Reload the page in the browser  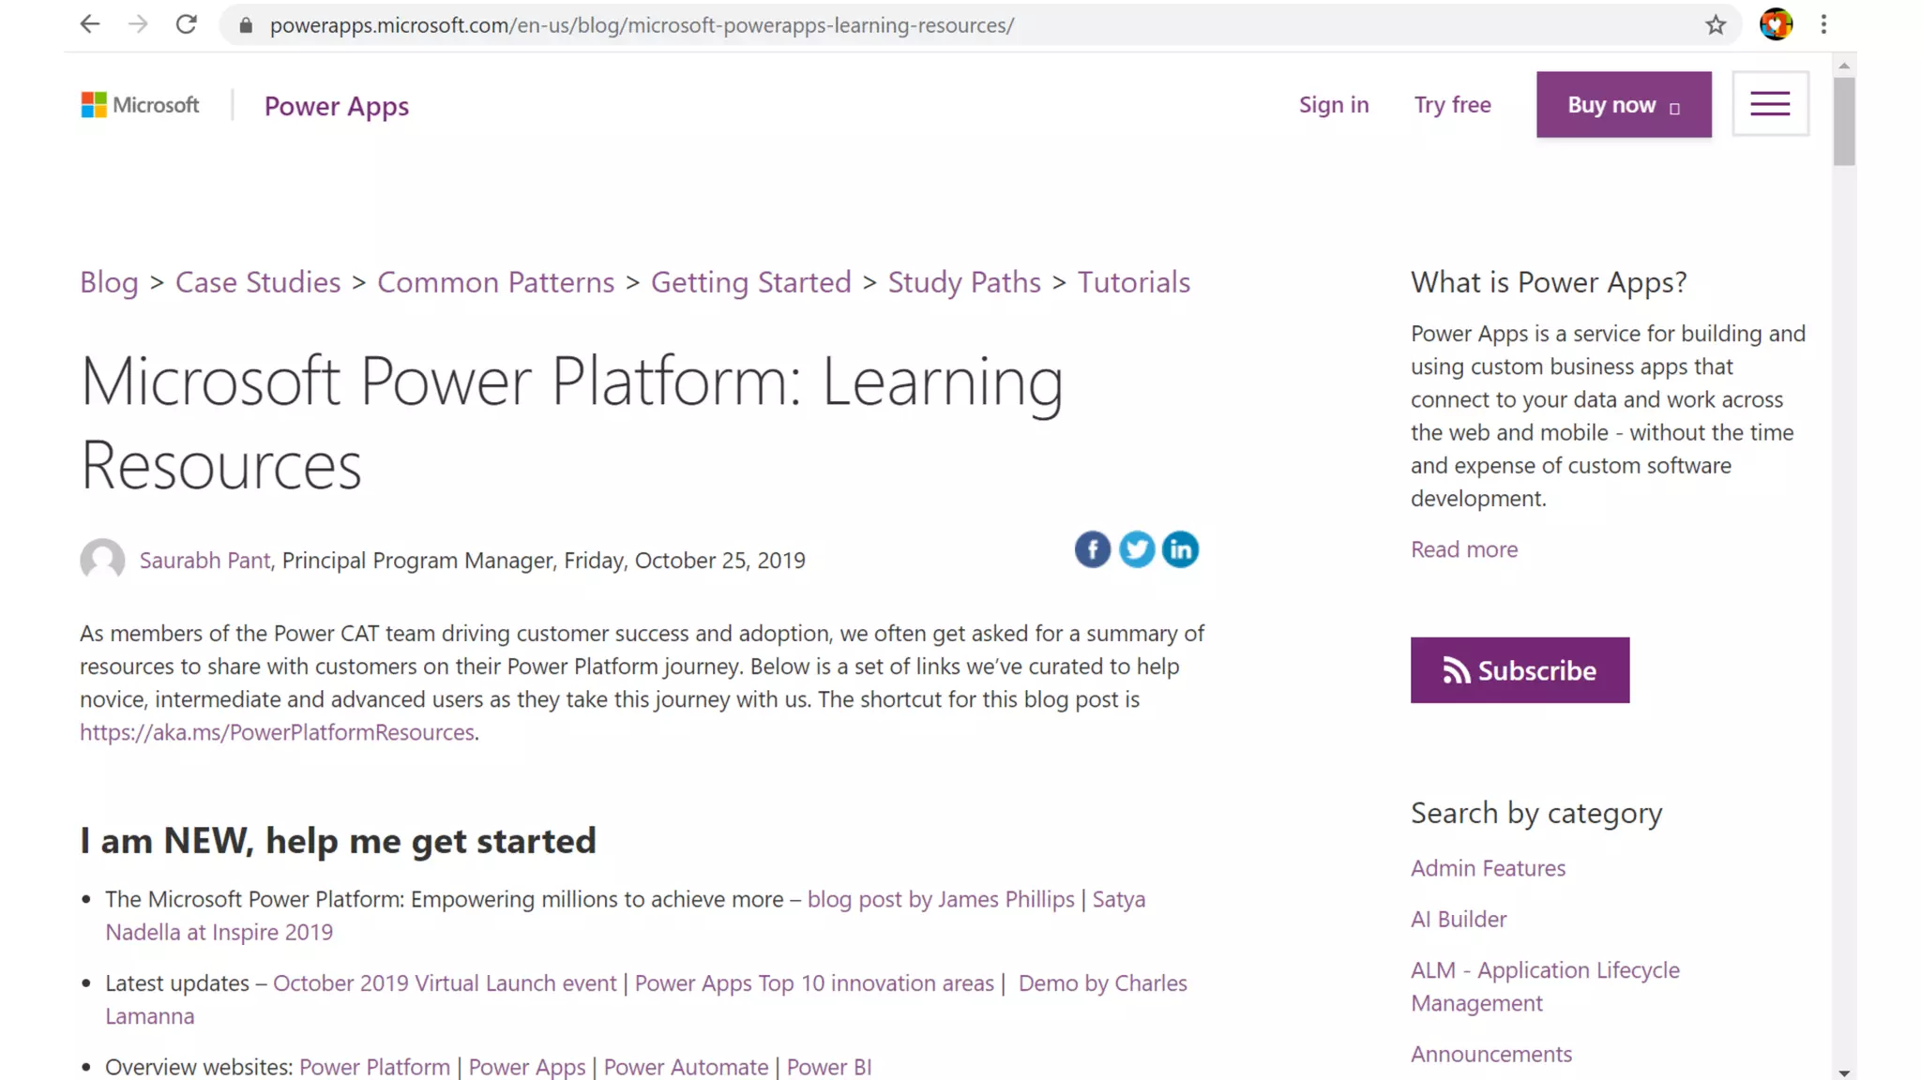(x=187, y=25)
